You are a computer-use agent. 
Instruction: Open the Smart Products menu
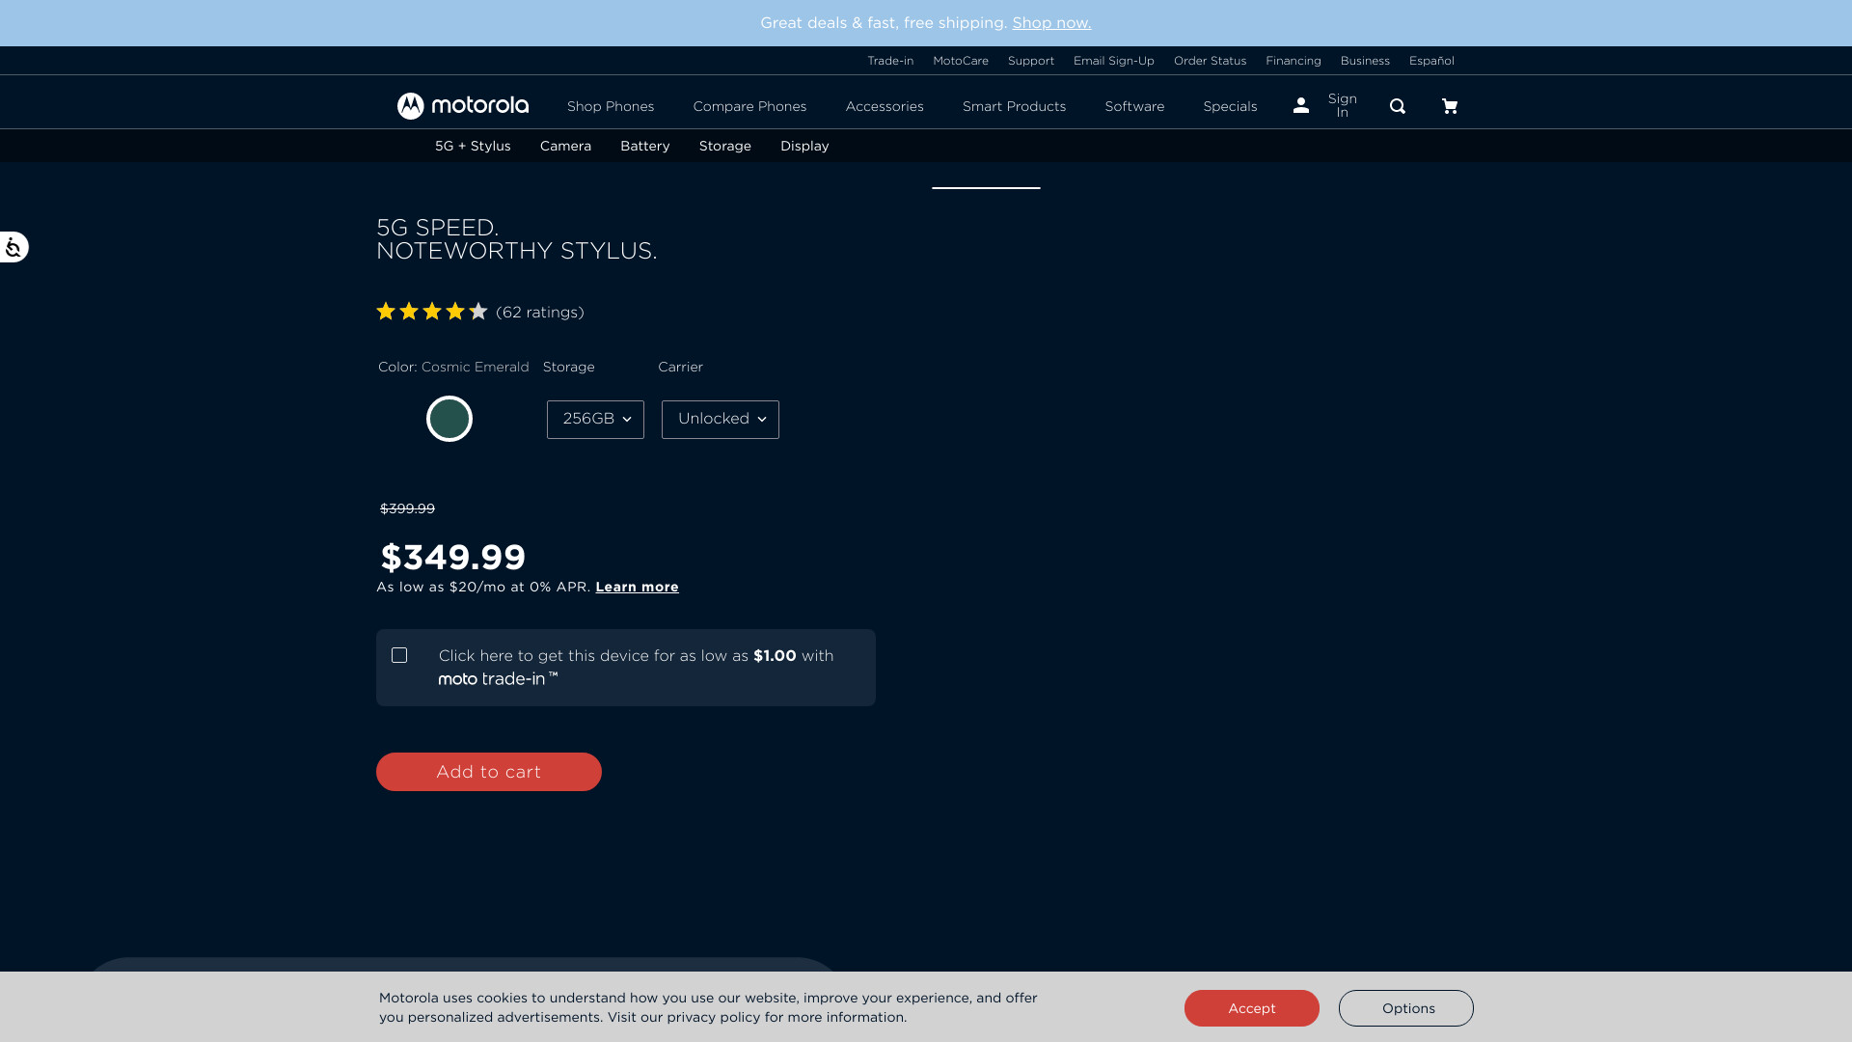click(1014, 106)
